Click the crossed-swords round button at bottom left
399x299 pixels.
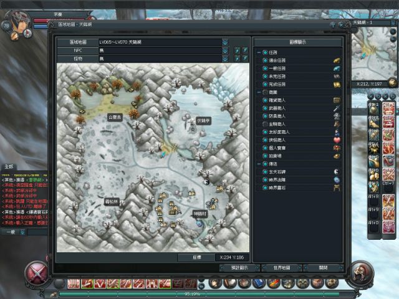click(37, 273)
